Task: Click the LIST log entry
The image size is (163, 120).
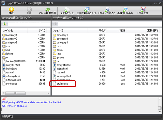Action: point(4,99)
